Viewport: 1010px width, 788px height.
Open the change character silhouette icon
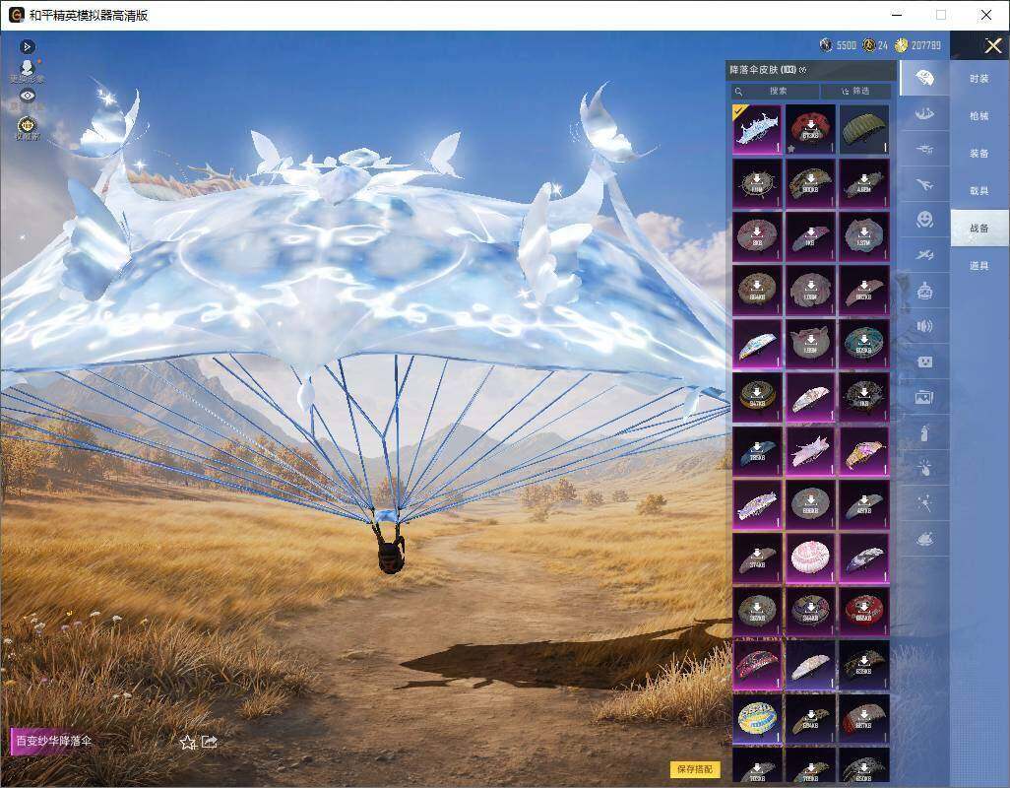(27, 68)
